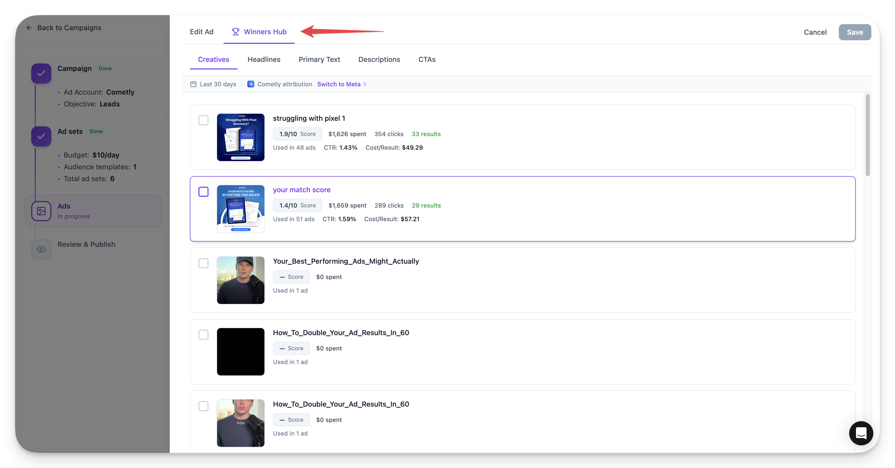Image resolution: width=895 pixels, height=468 pixels.
Task: Click the Ad sets step checkmark icon
Action: pos(41,136)
